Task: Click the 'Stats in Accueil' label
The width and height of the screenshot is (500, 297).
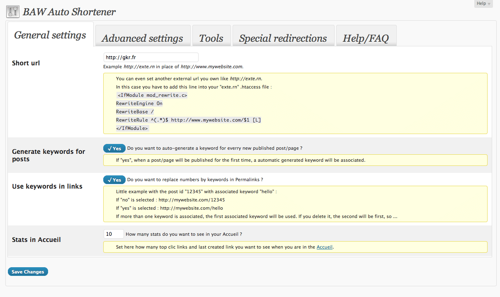Action: click(36, 240)
